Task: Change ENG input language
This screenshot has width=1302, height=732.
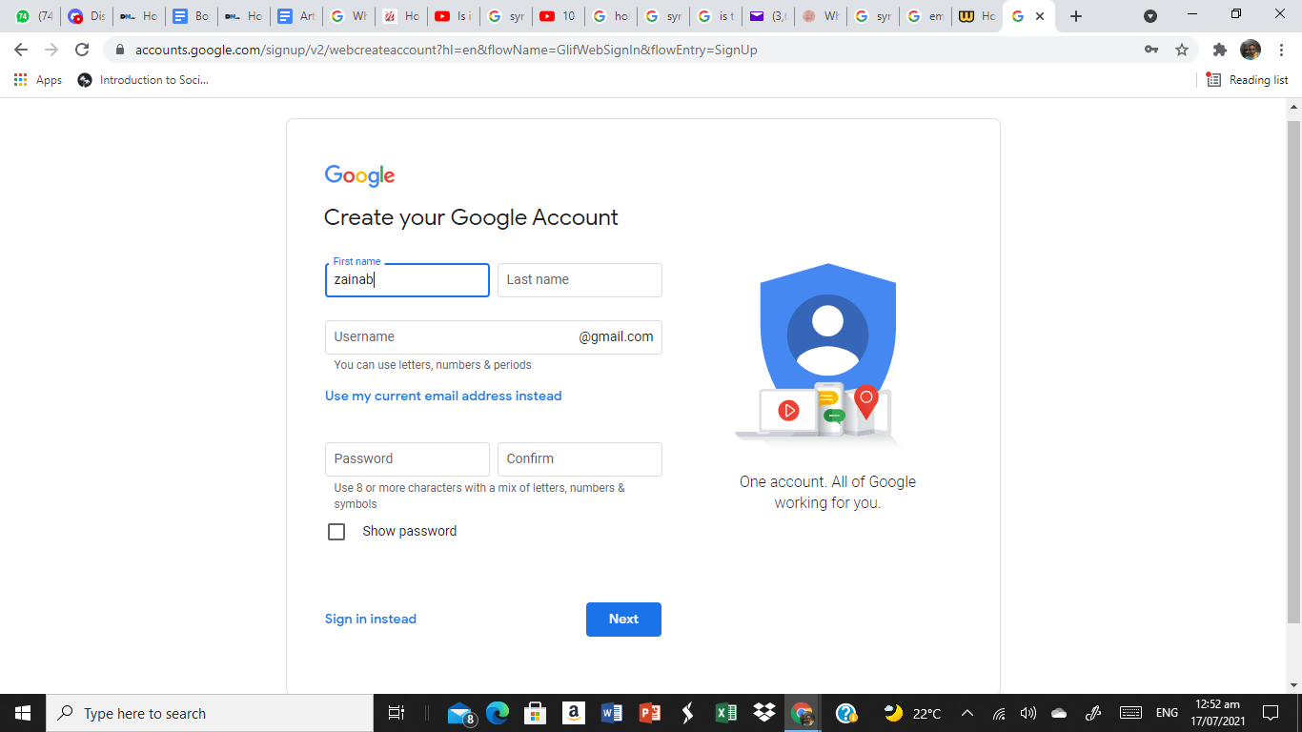Action: pos(1167,713)
